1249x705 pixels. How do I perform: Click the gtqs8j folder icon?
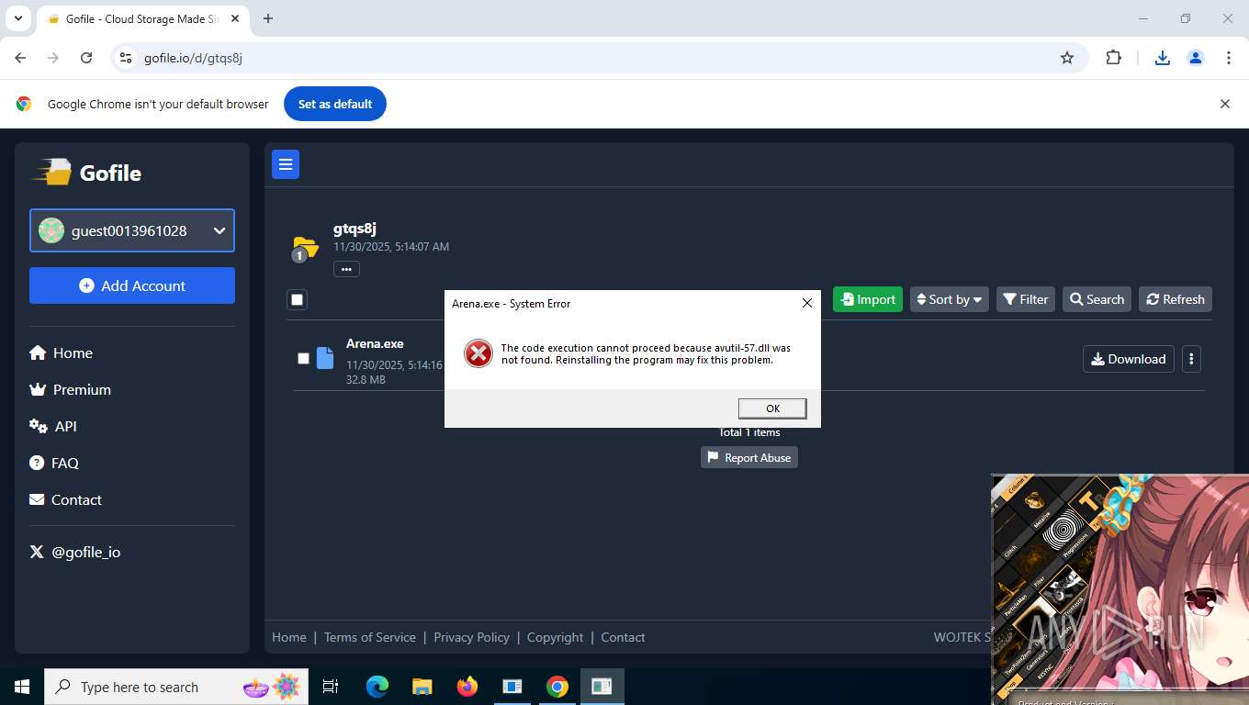click(x=305, y=248)
